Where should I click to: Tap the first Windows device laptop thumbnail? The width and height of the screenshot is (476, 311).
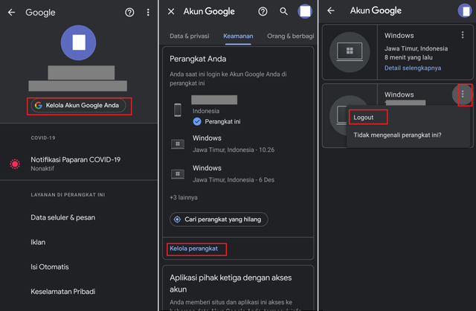click(350, 52)
